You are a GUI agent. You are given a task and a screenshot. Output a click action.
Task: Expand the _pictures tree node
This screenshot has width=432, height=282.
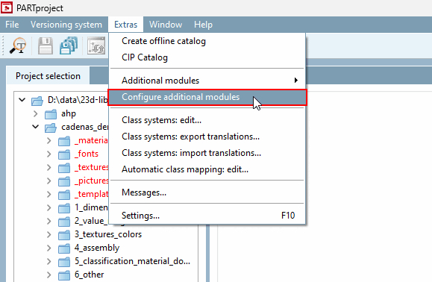(49, 181)
